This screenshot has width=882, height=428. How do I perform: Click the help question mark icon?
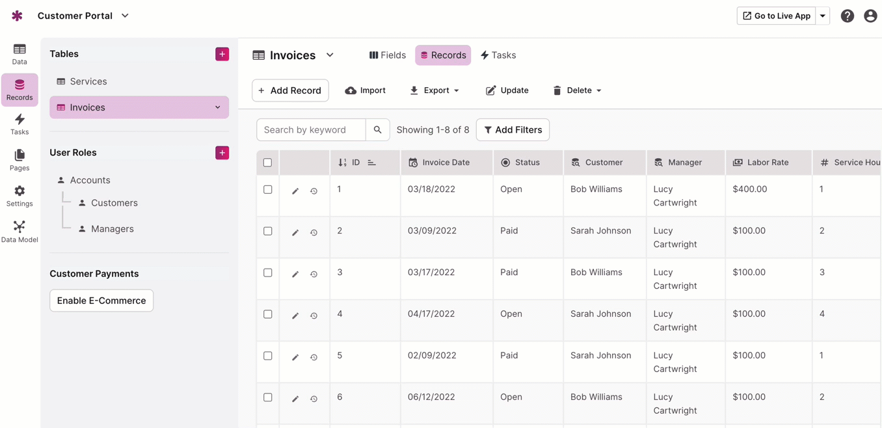click(x=847, y=16)
